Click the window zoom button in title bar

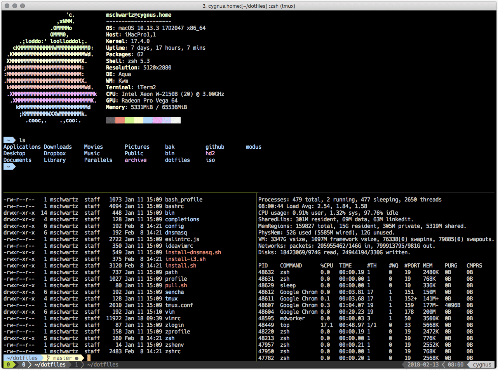click(x=23, y=6)
